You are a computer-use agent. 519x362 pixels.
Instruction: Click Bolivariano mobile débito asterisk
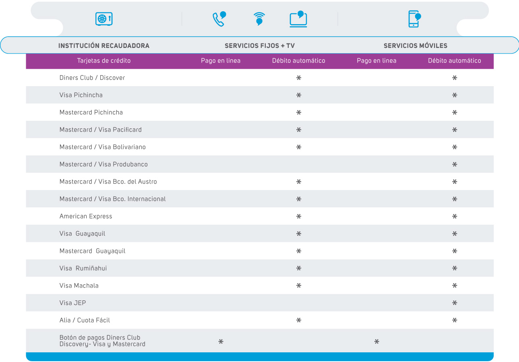point(455,147)
